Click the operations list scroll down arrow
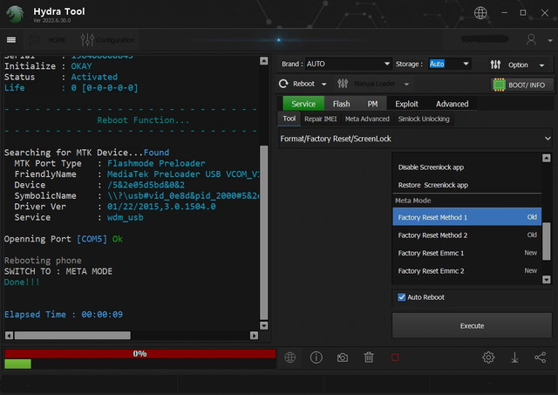Screen dimensions: 558x395 (x=547, y=279)
